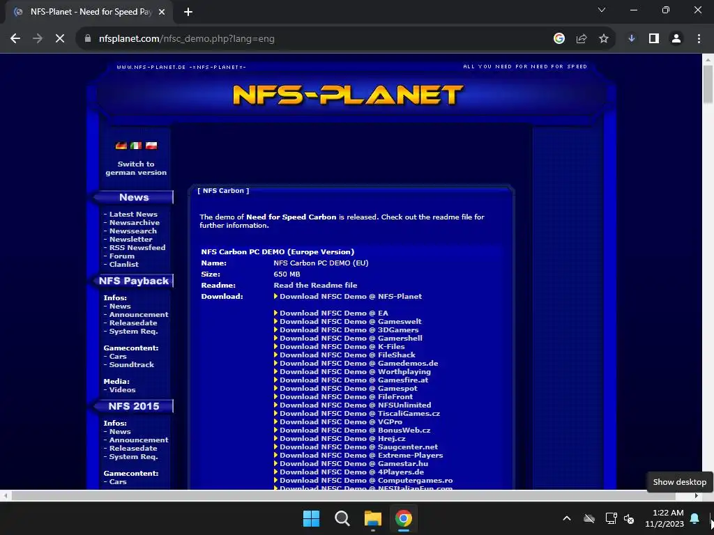The height and width of the screenshot is (535, 714).
Task: Open Newsletter in the sidebar
Action: pos(130,240)
